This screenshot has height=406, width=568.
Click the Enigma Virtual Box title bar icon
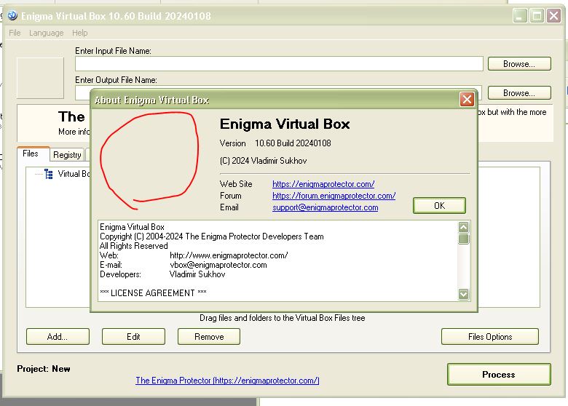coord(12,15)
